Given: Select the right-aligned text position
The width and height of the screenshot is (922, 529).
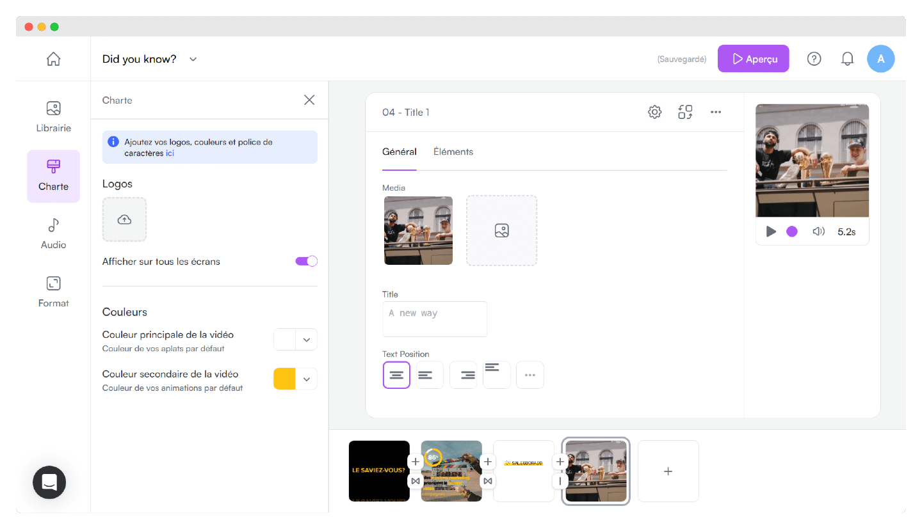Looking at the screenshot, I should coord(464,375).
